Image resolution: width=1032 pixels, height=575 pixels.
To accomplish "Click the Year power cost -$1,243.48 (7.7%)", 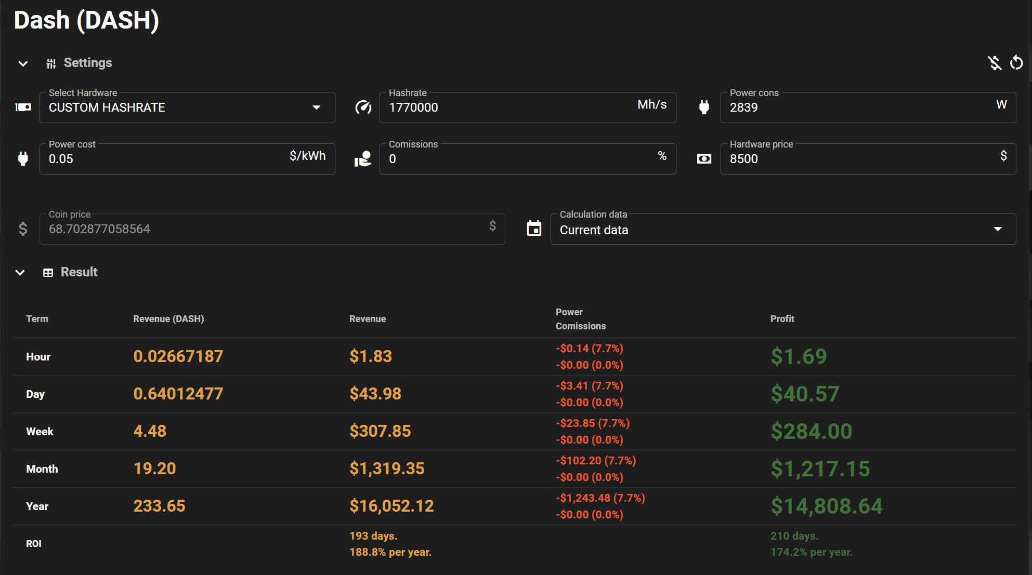I will coord(600,498).
